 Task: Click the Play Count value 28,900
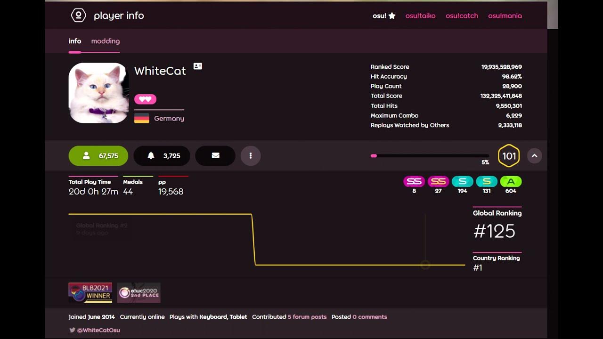click(512, 86)
